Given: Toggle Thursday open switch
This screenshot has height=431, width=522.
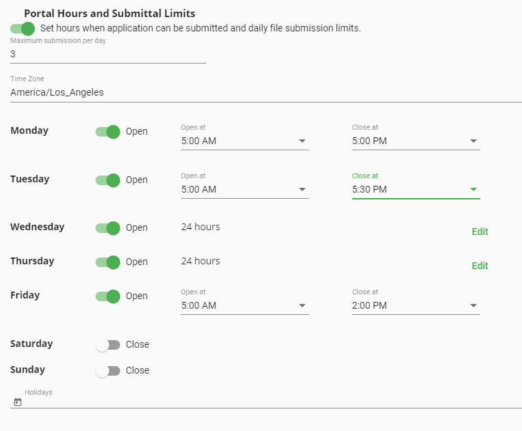Looking at the screenshot, I should [108, 262].
